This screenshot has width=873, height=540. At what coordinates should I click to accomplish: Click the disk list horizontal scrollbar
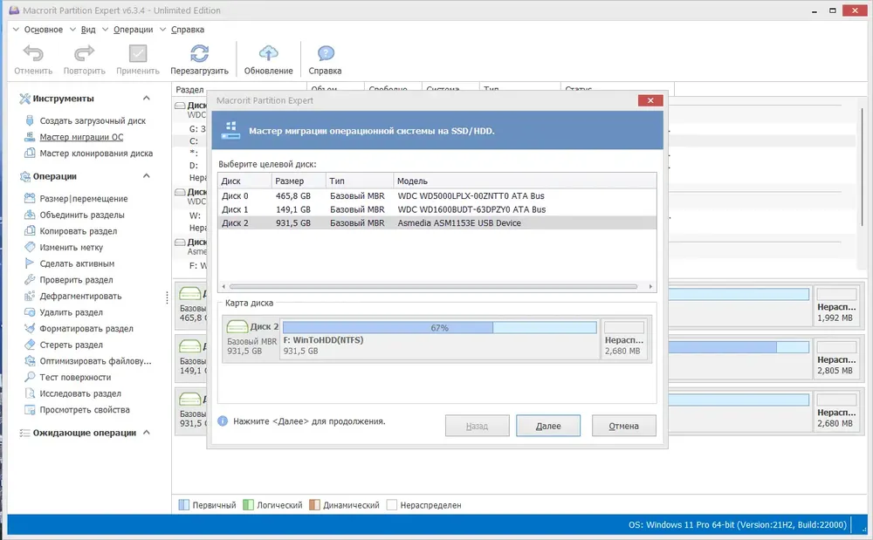tap(433, 287)
